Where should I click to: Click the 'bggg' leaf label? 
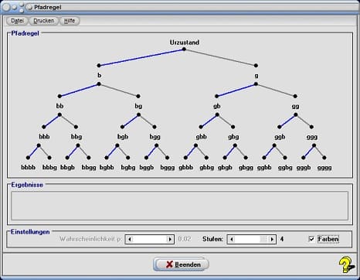[x=168, y=168]
